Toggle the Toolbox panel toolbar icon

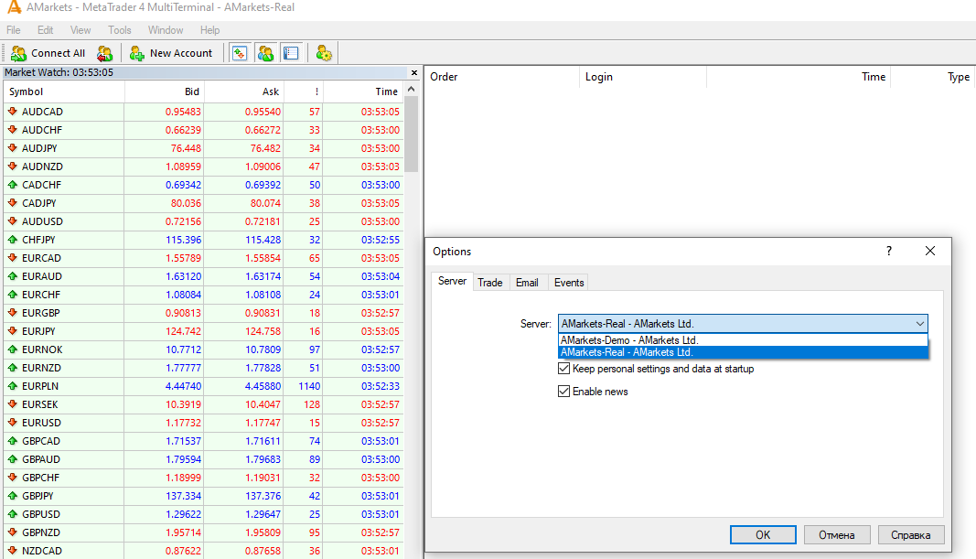[291, 53]
